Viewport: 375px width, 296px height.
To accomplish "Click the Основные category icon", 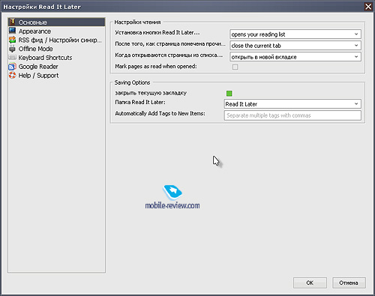I will [12, 22].
